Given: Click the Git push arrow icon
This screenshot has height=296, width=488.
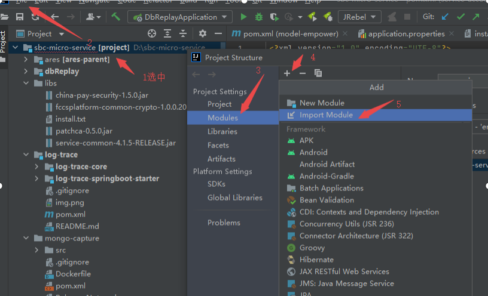Looking at the screenshot, I should click(475, 17).
